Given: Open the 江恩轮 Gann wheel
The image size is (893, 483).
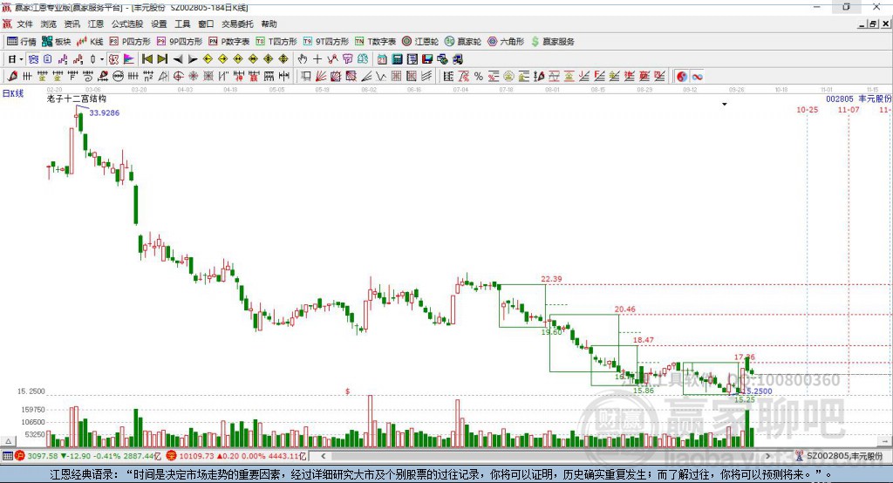Looking at the screenshot, I should pos(420,42).
